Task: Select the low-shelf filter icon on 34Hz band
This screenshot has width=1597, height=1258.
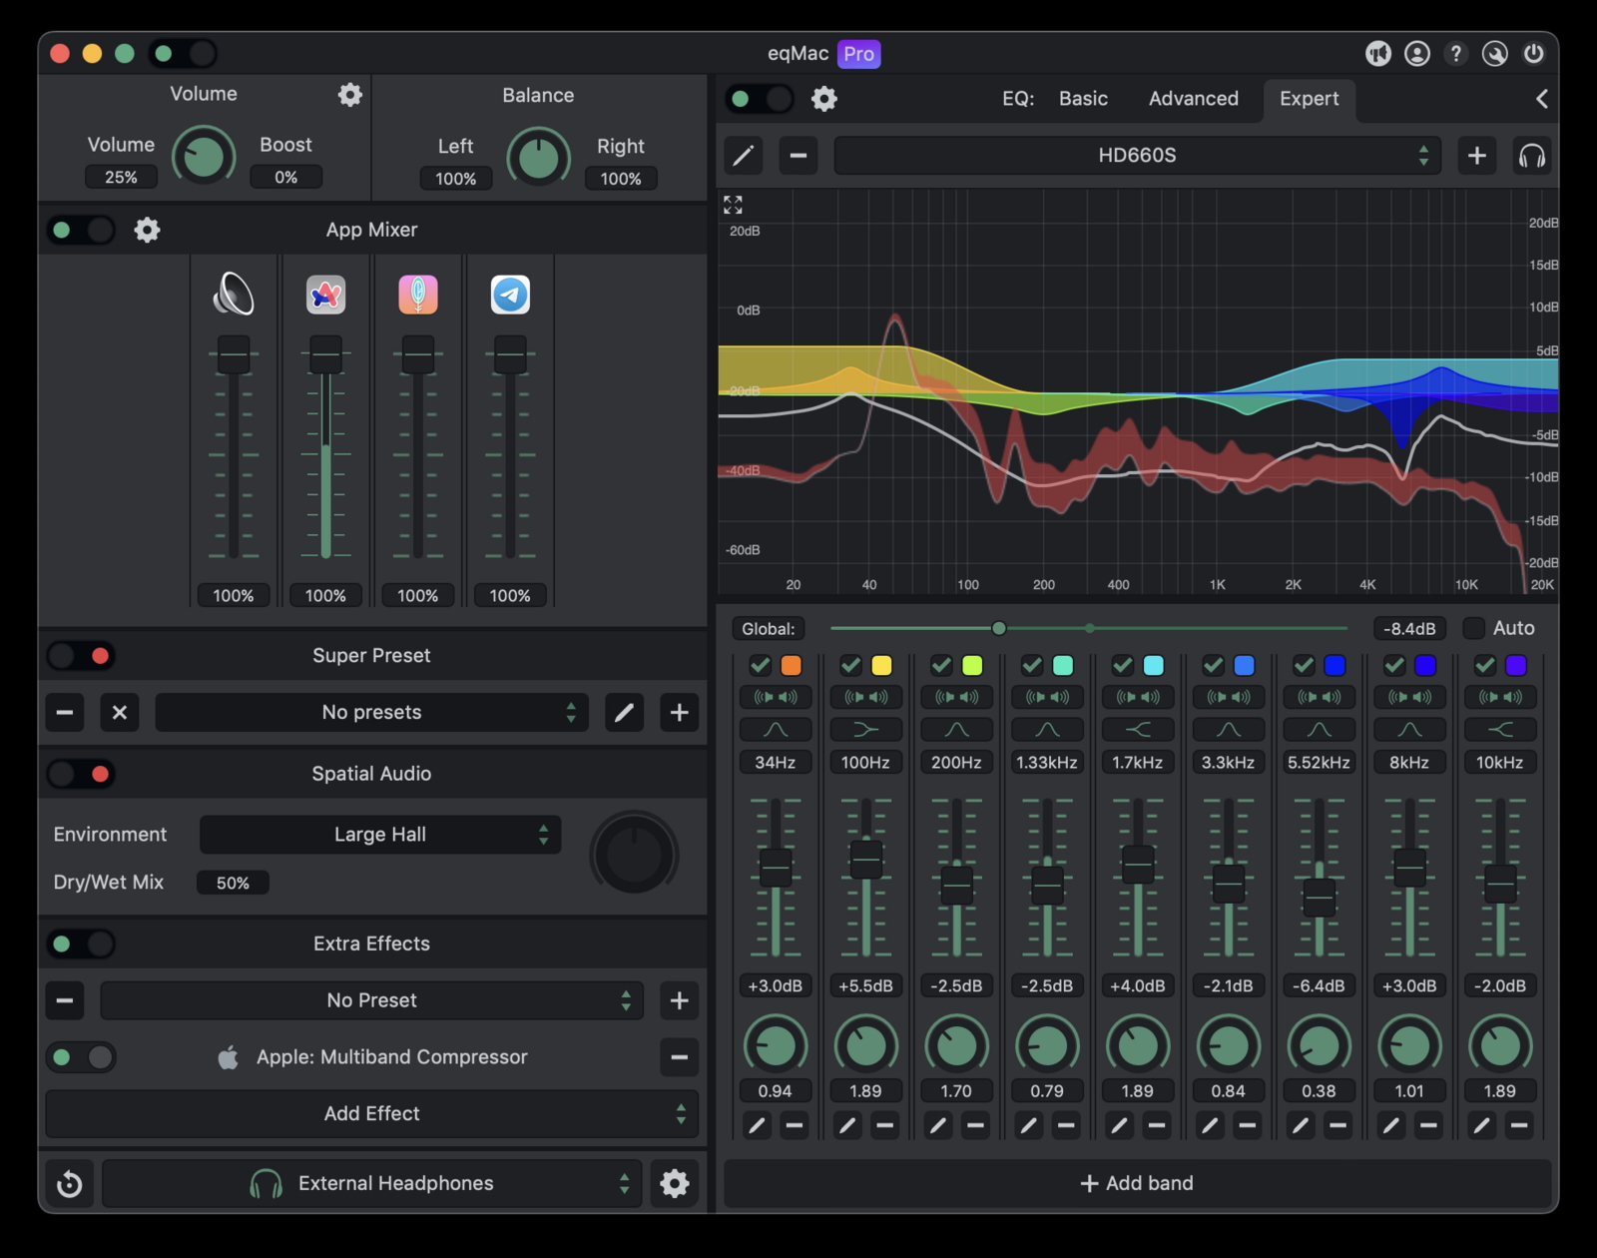Action: [x=776, y=730]
